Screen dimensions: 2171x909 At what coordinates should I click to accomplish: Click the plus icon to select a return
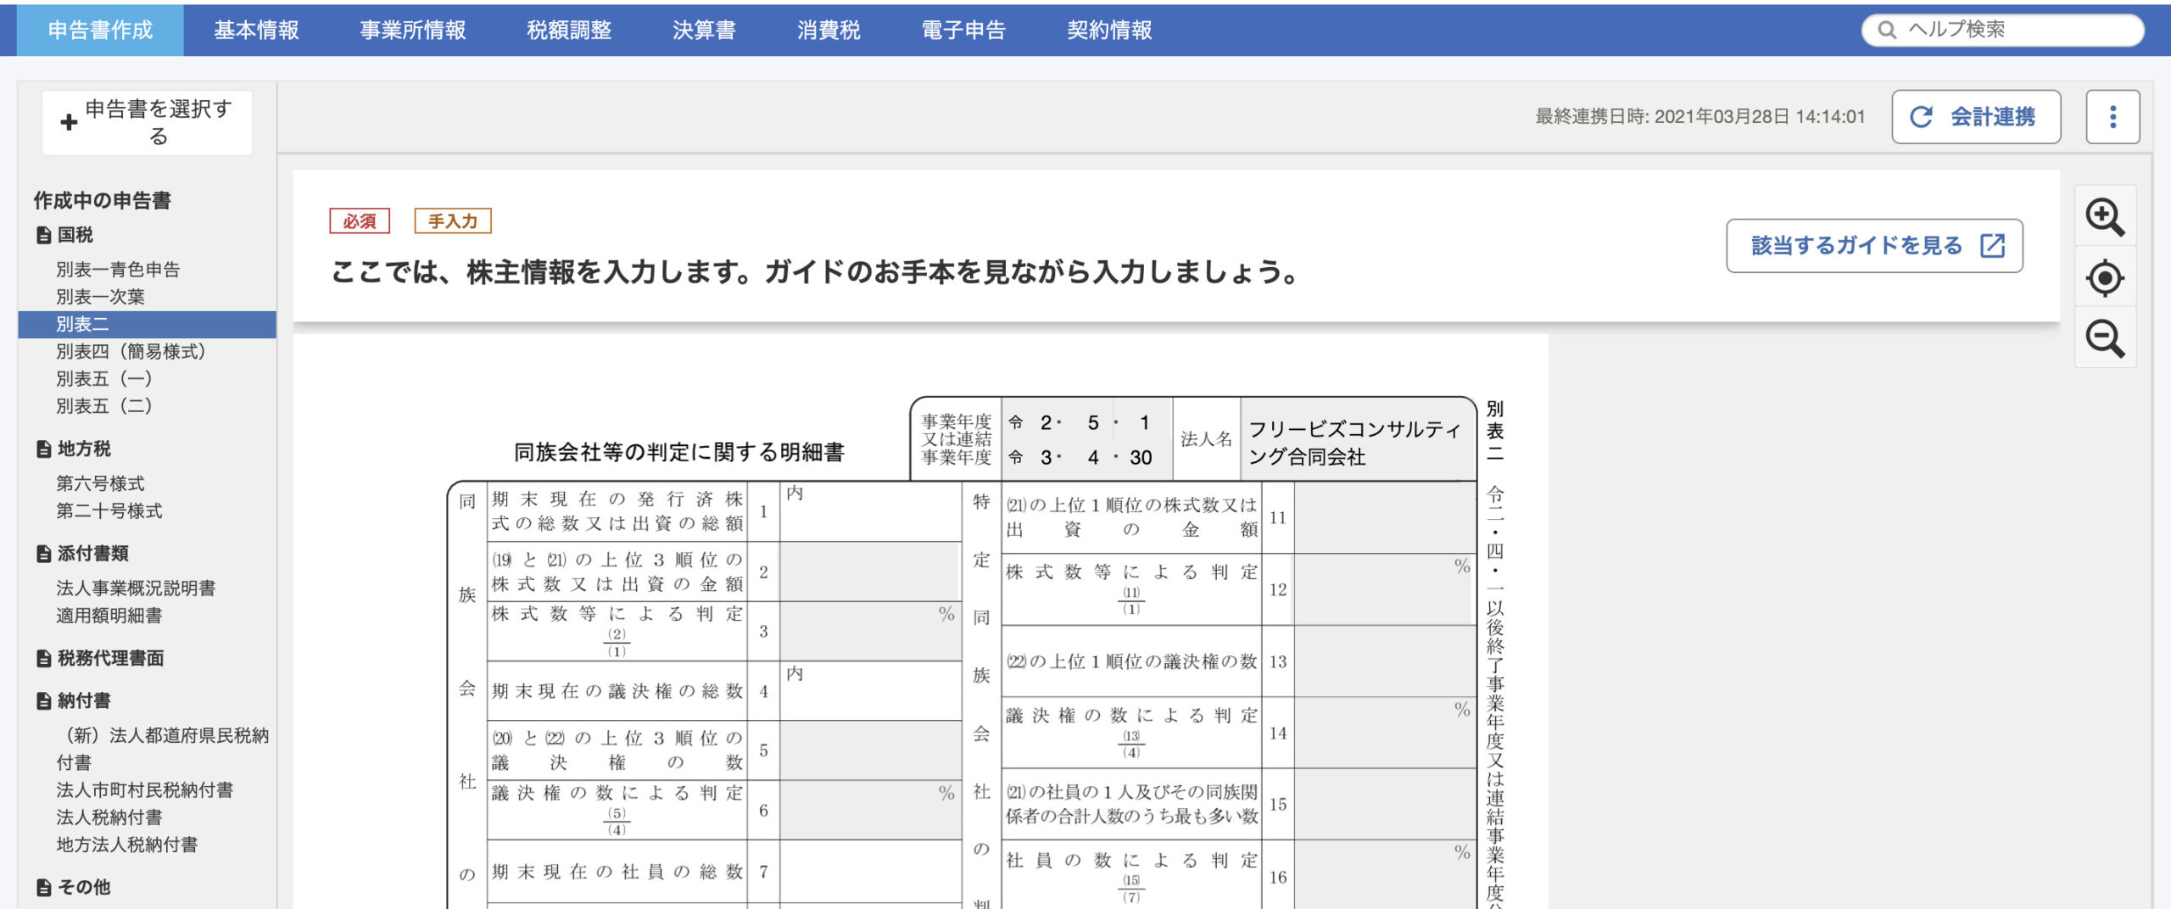[x=69, y=122]
